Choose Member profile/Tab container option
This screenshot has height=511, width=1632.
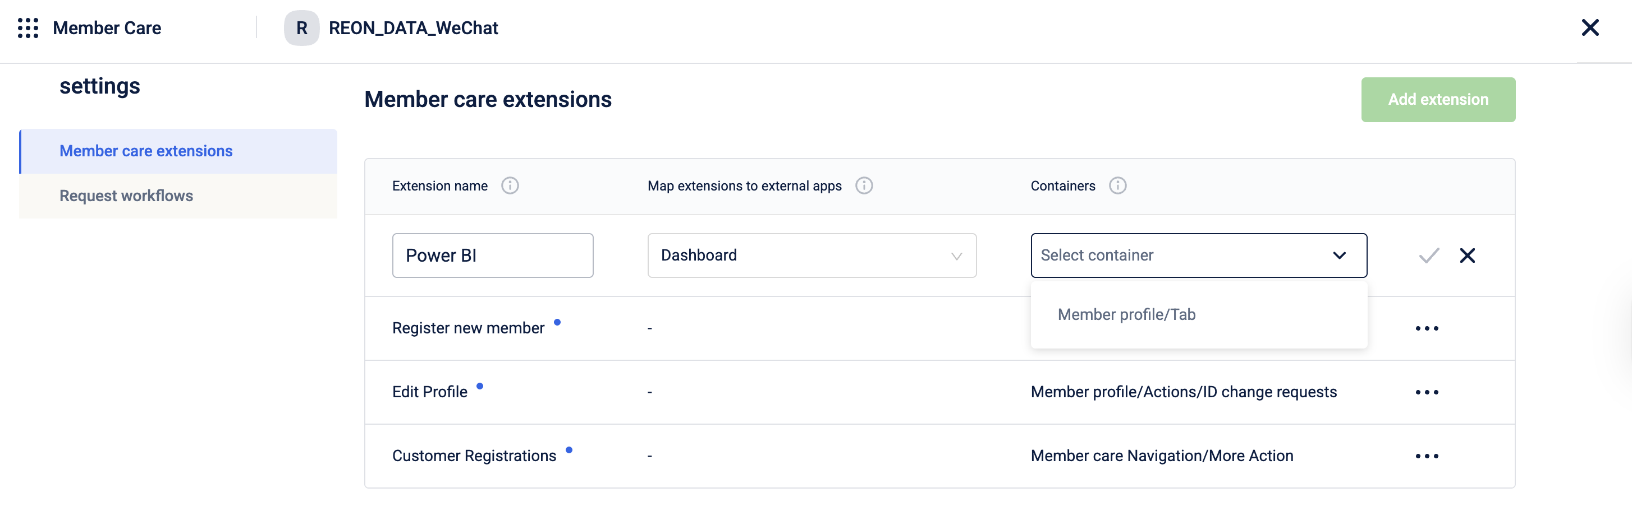[x=1126, y=315]
